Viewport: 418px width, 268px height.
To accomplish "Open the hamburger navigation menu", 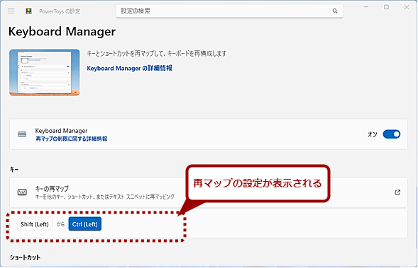I will 11,11.
